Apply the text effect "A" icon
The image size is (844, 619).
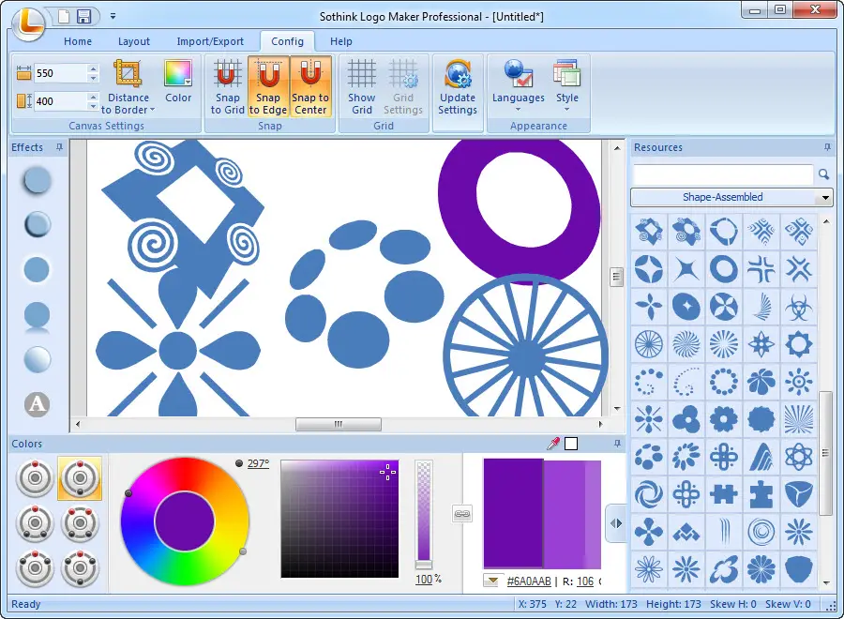point(38,403)
